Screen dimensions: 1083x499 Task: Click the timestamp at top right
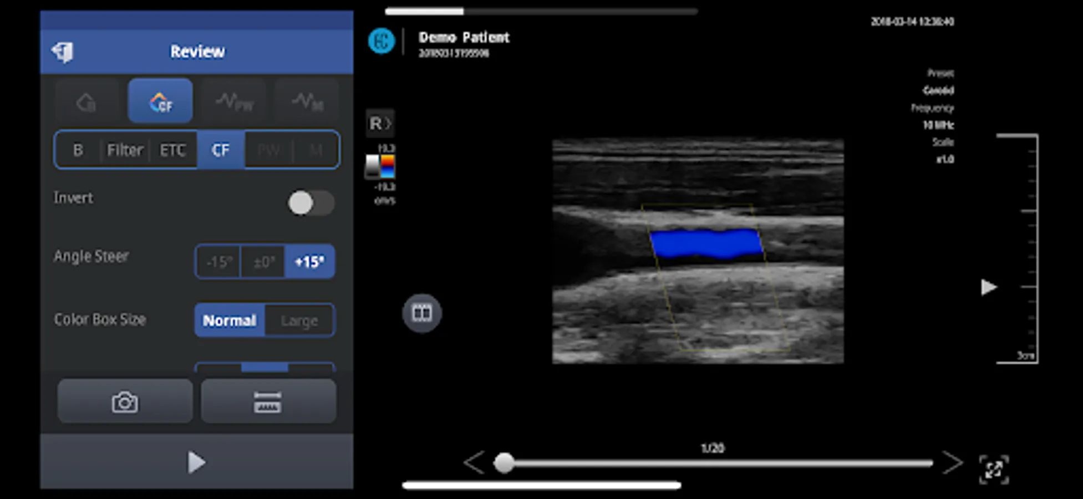[x=912, y=22]
